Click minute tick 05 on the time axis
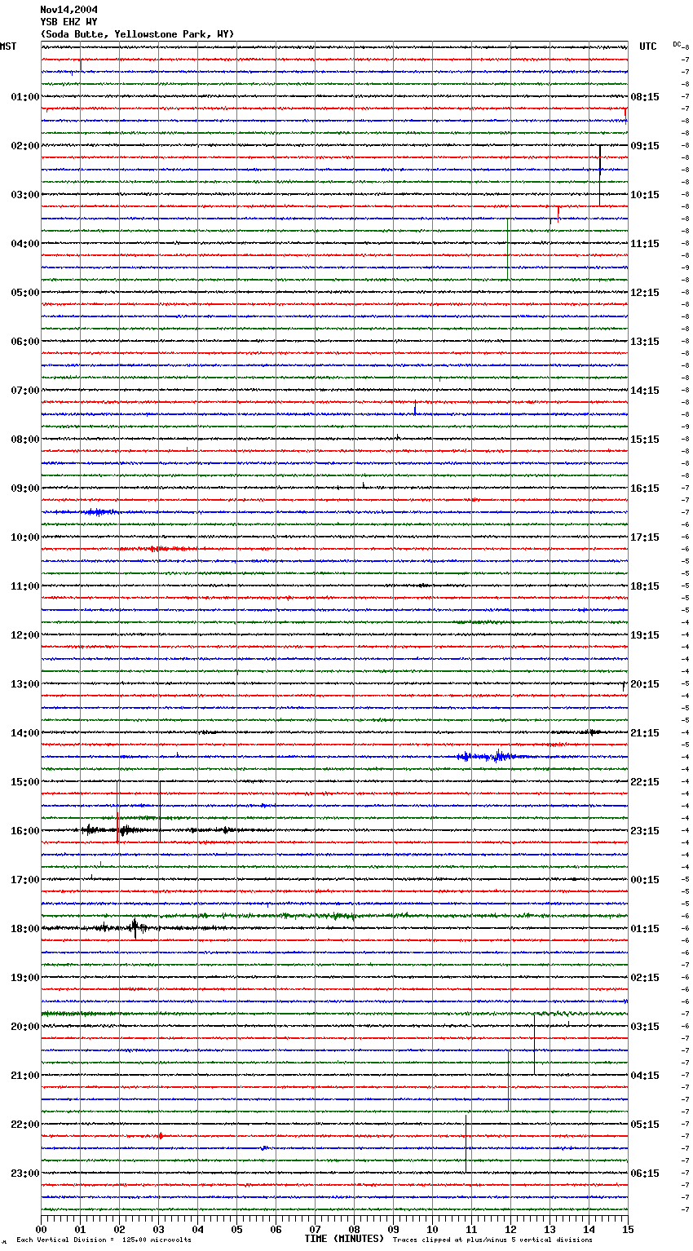 coord(236,1228)
